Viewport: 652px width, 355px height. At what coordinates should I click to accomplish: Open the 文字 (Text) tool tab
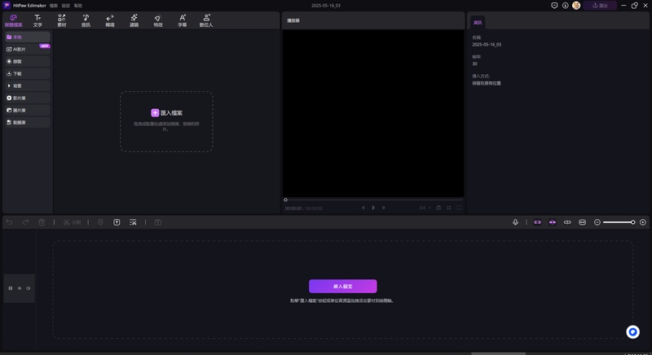[37, 20]
